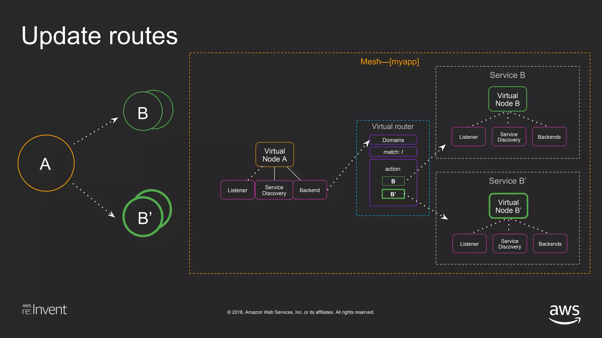This screenshot has height=338, width=602.
Task: Click the Backend box under Virtual Node A
Action: pyautogui.click(x=310, y=190)
